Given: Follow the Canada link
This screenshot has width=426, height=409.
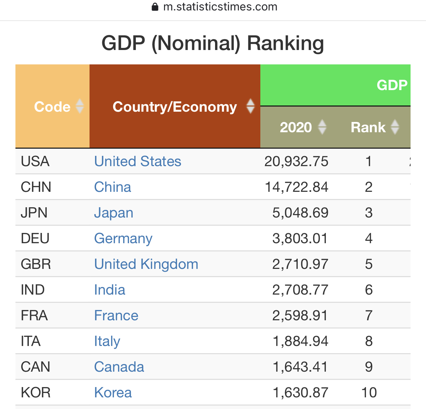Looking at the screenshot, I should (119, 367).
